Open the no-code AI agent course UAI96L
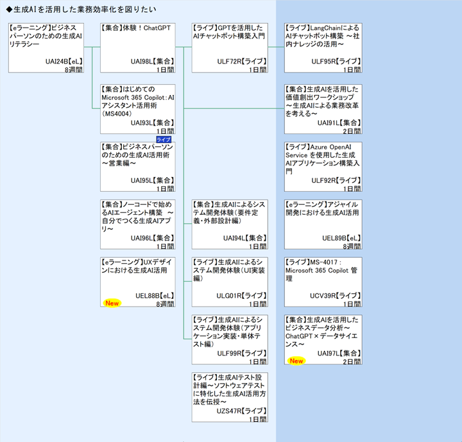 (138, 225)
